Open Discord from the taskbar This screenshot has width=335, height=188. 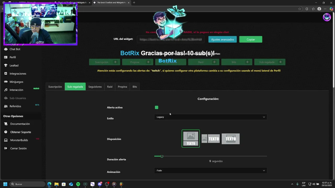(x=100, y=184)
